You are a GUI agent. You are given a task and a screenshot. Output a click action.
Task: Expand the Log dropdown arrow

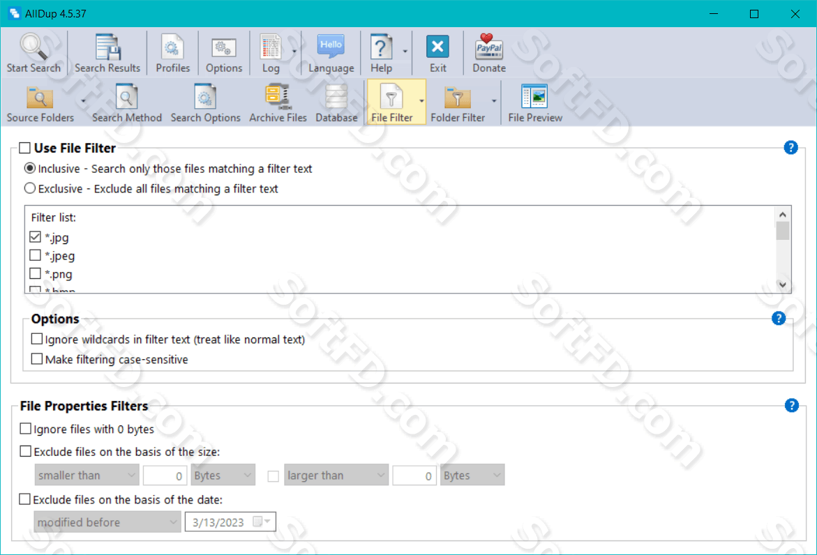[x=294, y=51]
